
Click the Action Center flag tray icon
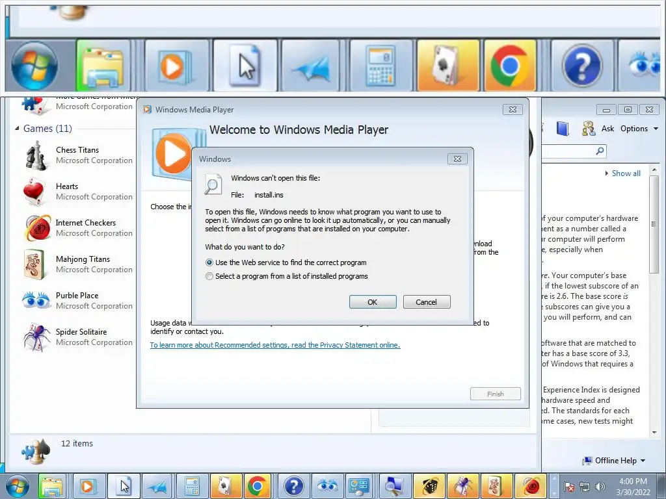click(x=569, y=487)
